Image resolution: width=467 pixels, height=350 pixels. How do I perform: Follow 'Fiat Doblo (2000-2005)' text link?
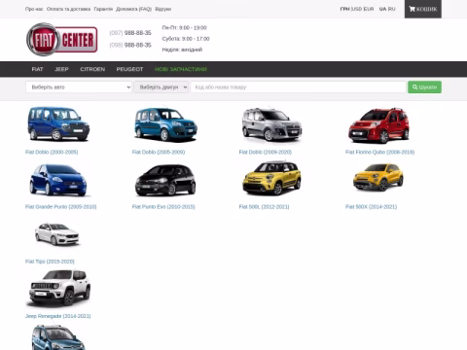(x=52, y=152)
